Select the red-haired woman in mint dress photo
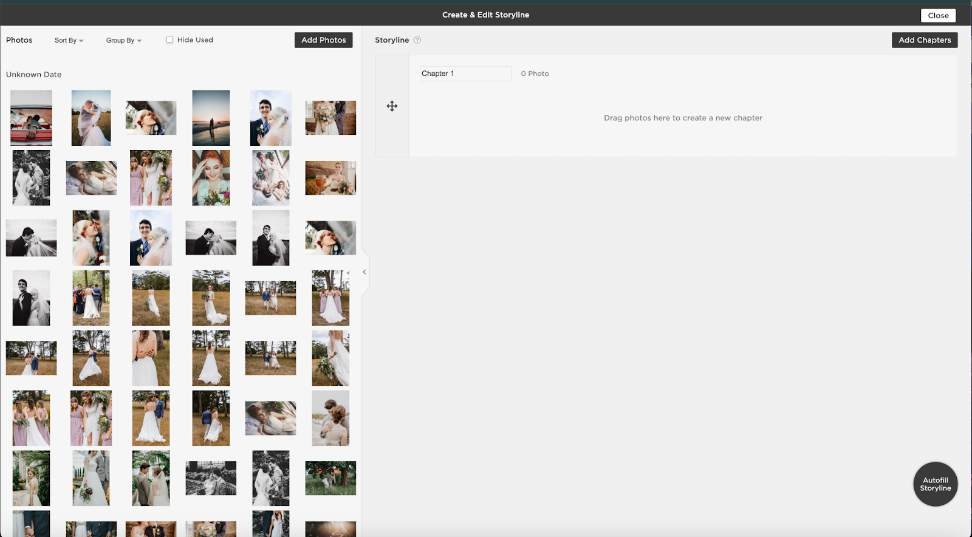This screenshot has width=972, height=537. [211, 178]
